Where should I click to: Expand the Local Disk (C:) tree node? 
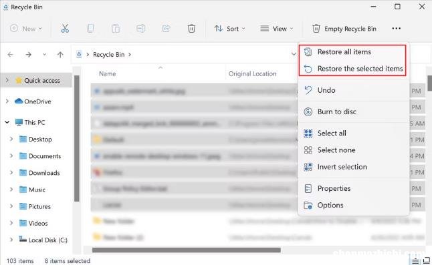[x=11, y=240]
